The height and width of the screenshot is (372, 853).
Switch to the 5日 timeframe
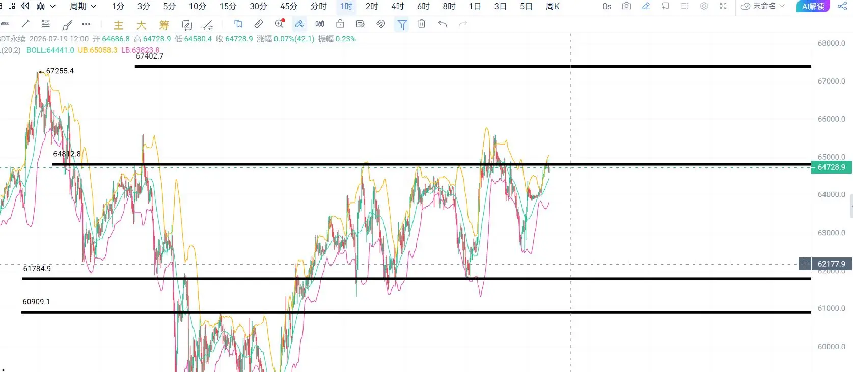[x=526, y=6]
